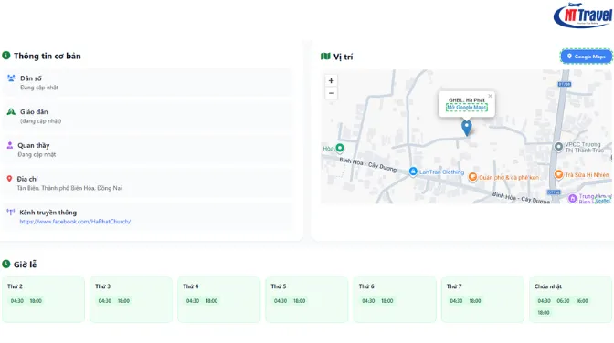This screenshot has width=614, height=343.
Task: Click the Địa chỉ red pin icon
Action: [x=9, y=179]
